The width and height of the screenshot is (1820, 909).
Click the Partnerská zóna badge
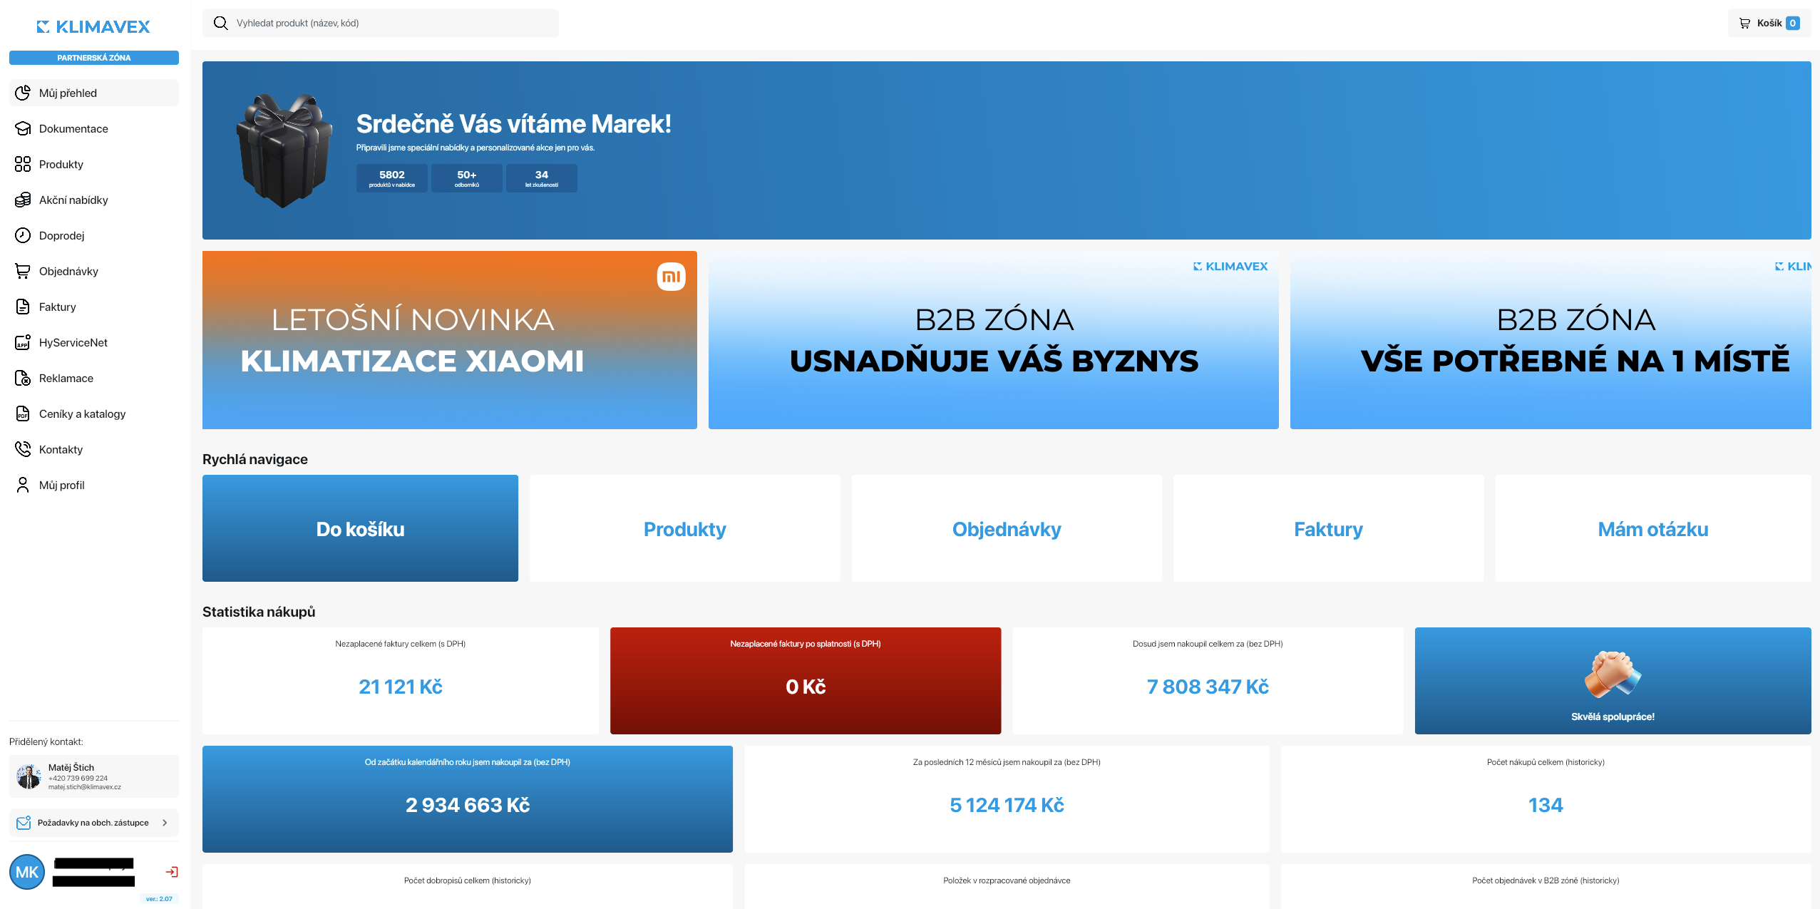pos(94,58)
